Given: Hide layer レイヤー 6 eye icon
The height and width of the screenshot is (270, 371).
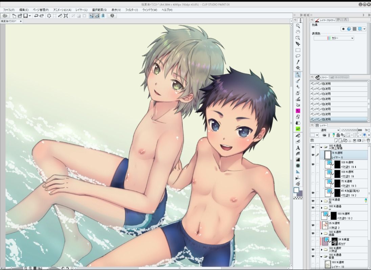Looking at the screenshot, I should pyautogui.click(x=313, y=155).
